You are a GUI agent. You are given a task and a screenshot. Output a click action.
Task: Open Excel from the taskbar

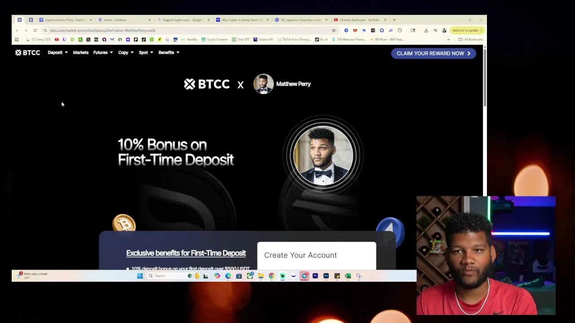click(x=348, y=276)
